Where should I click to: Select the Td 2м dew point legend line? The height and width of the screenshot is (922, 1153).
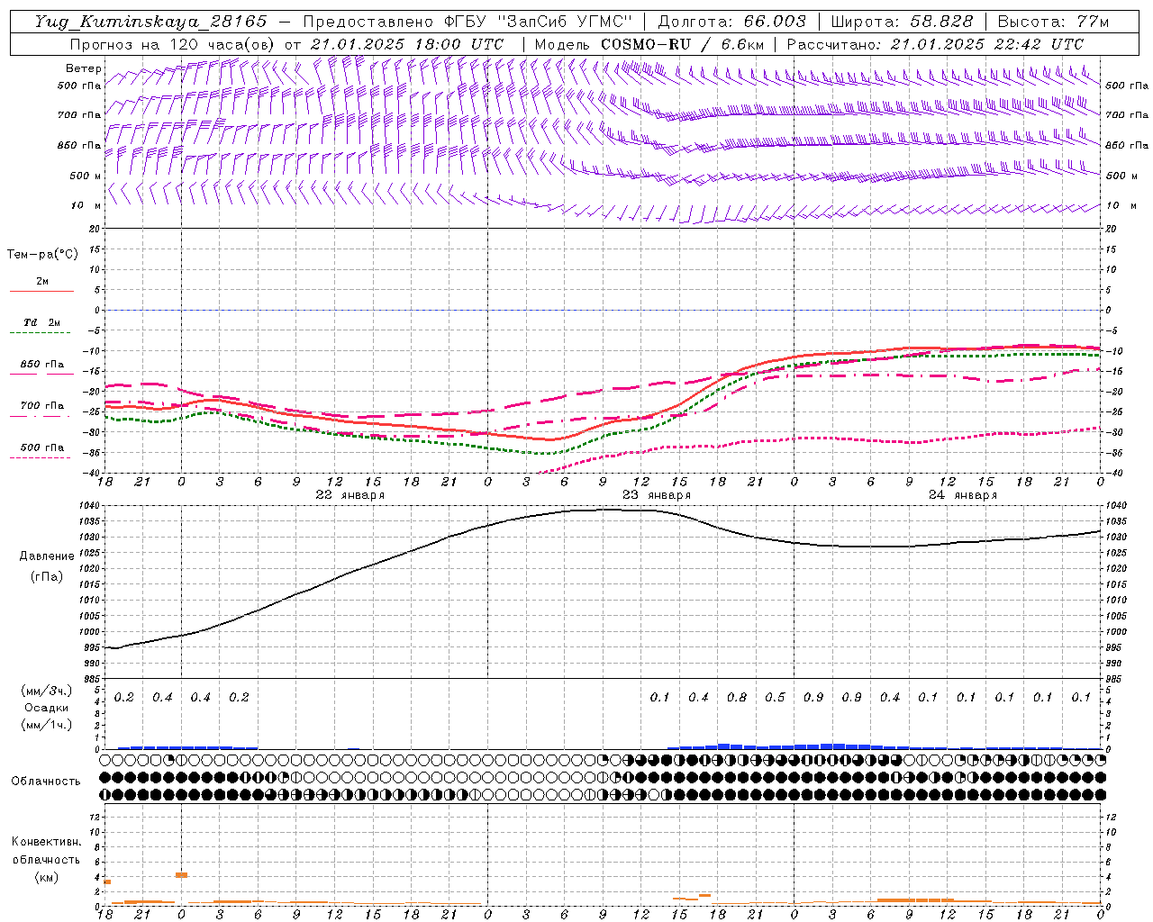click(x=41, y=333)
